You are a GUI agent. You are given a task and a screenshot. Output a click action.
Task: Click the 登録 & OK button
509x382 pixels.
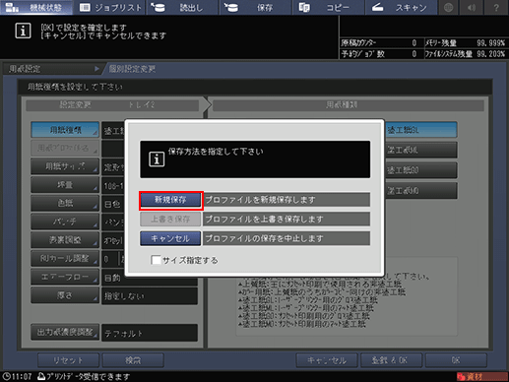pos(391,360)
